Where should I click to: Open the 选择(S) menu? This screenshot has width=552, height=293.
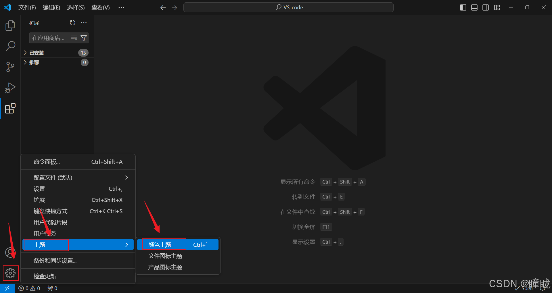[76, 7]
